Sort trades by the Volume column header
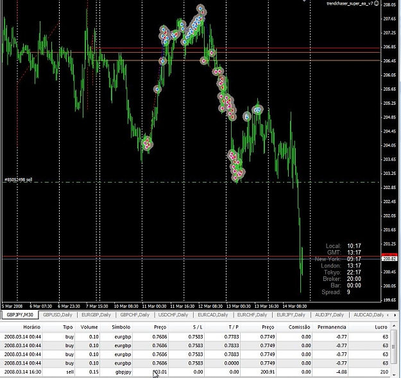The image size is (401, 378). click(x=88, y=327)
